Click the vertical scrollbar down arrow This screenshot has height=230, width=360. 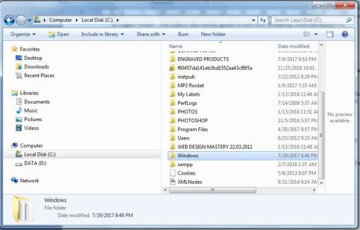(x=321, y=183)
